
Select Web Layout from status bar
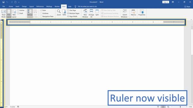[x=168, y=107]
